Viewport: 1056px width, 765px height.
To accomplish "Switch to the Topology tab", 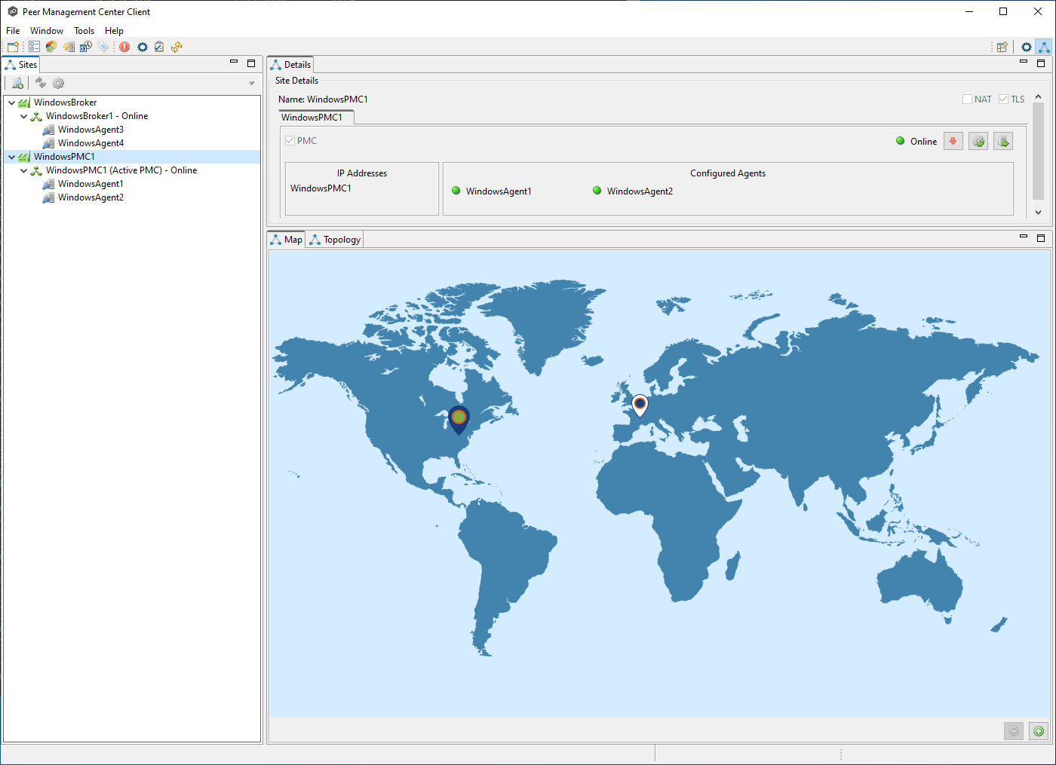I will pyautogui.click(x=336, y=240).
